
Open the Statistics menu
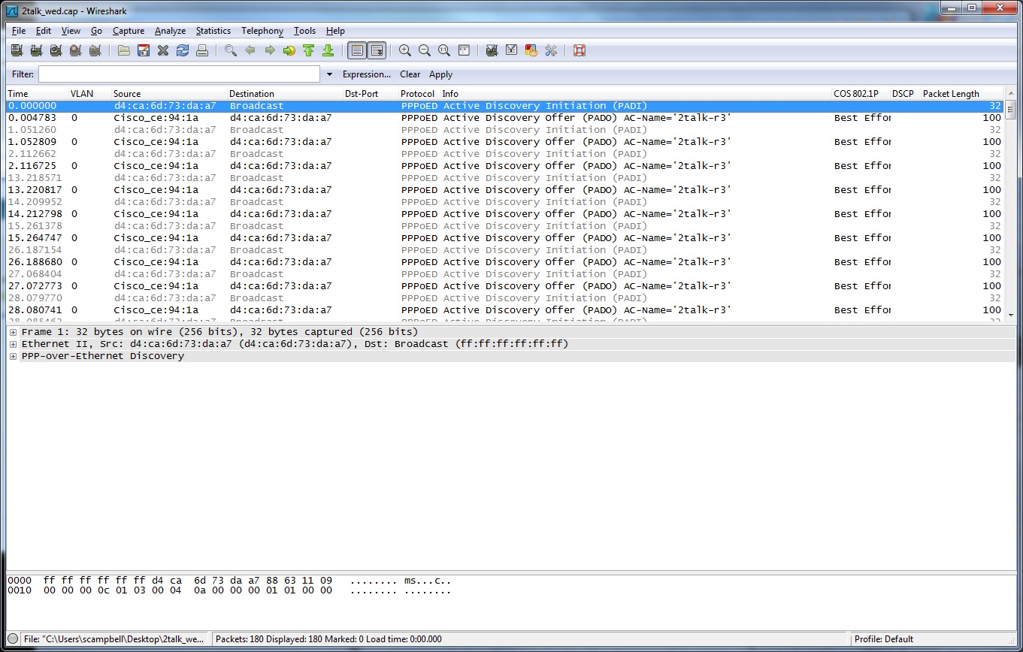tap(213, 31)
